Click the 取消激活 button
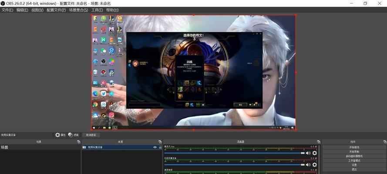The image size is (387, 174). coord(91,135)
